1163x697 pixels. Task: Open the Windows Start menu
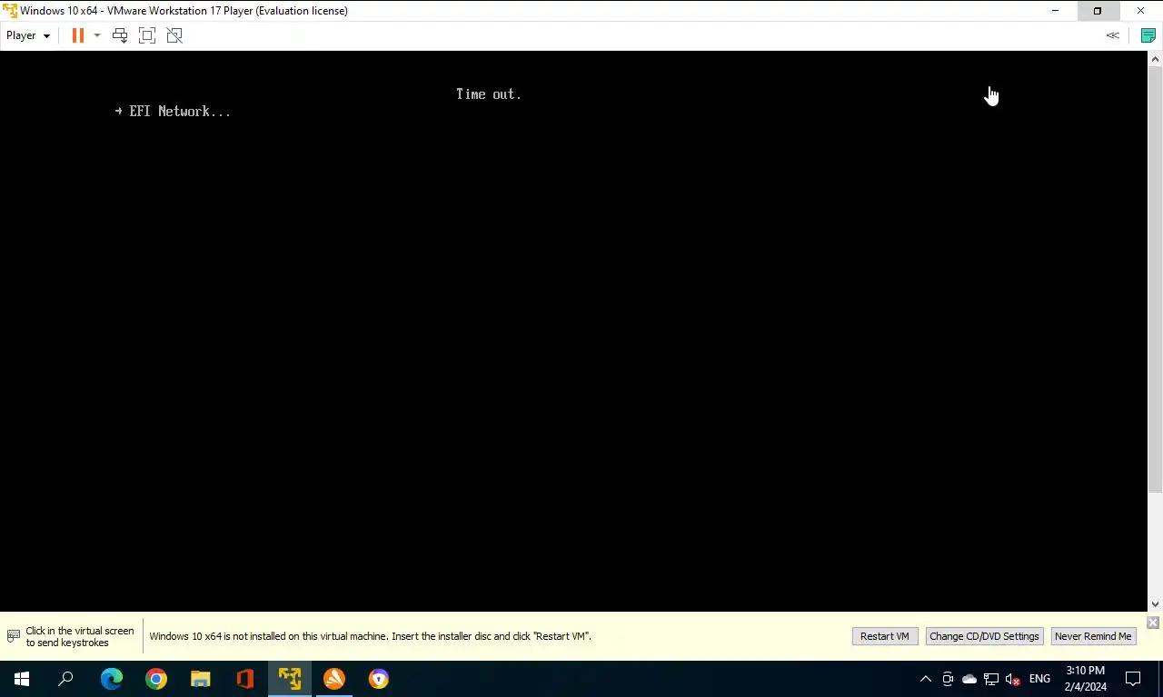click(22, 679)
